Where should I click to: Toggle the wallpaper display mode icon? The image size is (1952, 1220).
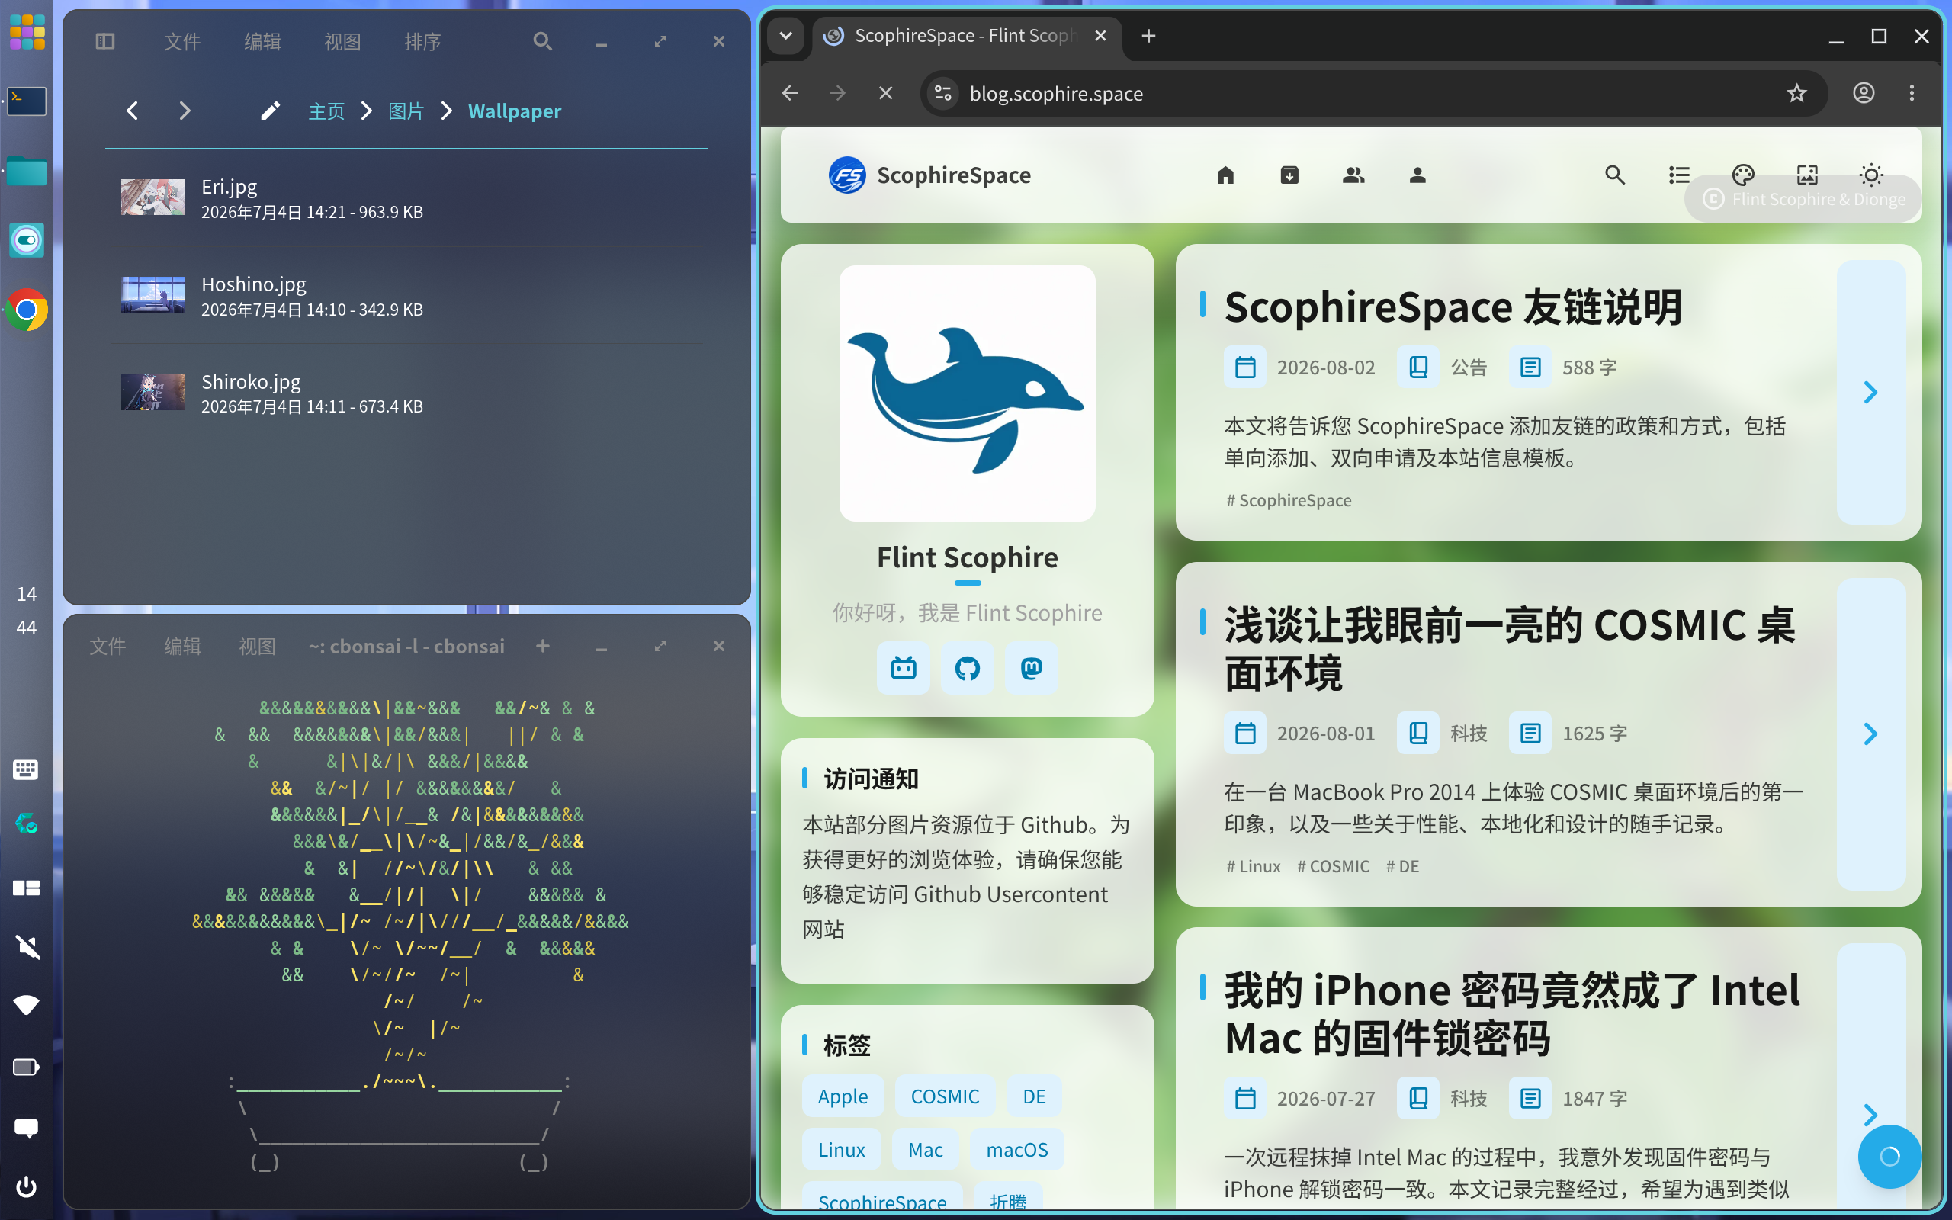click(1807, 175)
